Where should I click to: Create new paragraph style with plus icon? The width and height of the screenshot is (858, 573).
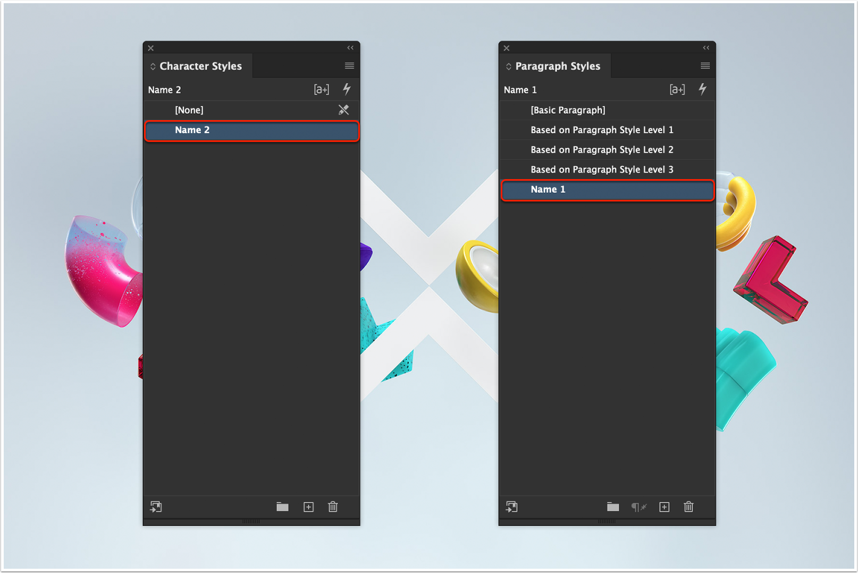tap(664, 507)
